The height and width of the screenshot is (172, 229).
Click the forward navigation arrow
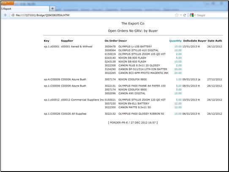pos(5,15)
